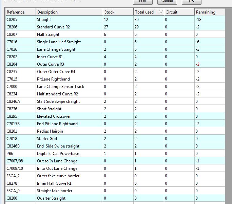Sort table by Reference column header
This screenshot has height=204, width=232.
(20, 12)
